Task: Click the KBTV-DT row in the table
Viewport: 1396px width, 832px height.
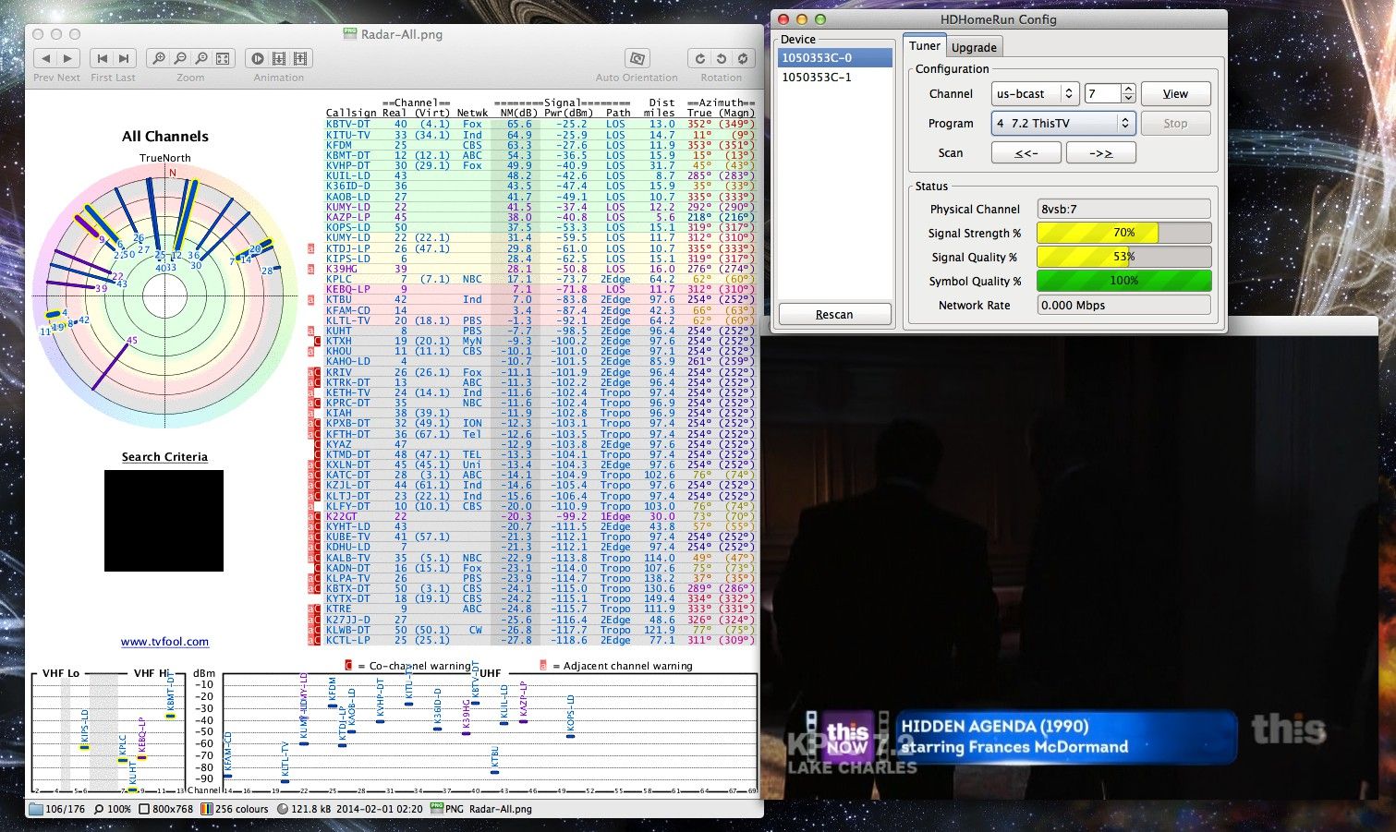Action: click(x=540, y=124)
